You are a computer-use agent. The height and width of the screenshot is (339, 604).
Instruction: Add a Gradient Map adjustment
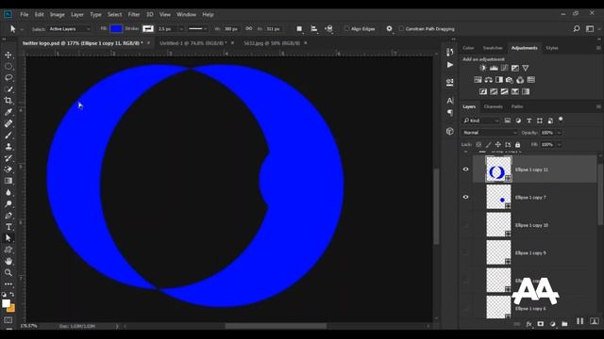[526, 91]
